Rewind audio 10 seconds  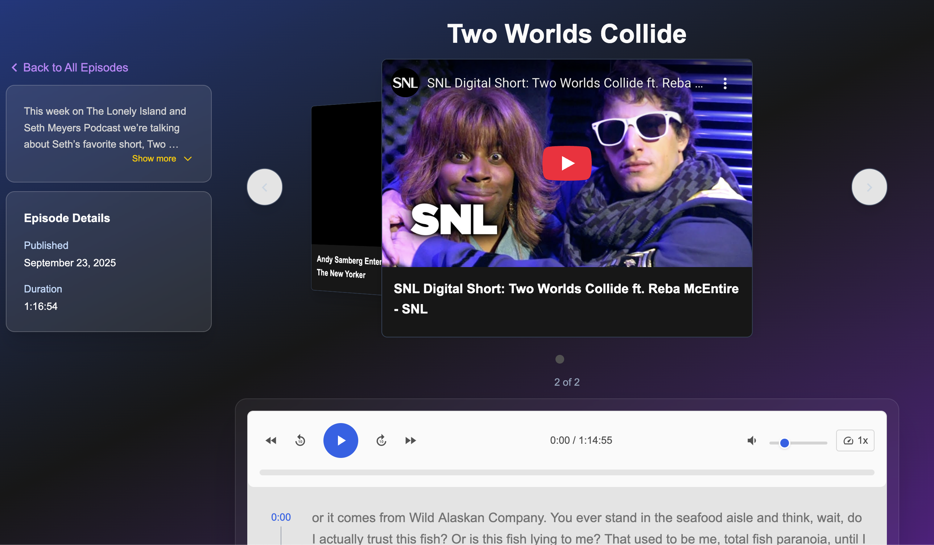point(300,440)
